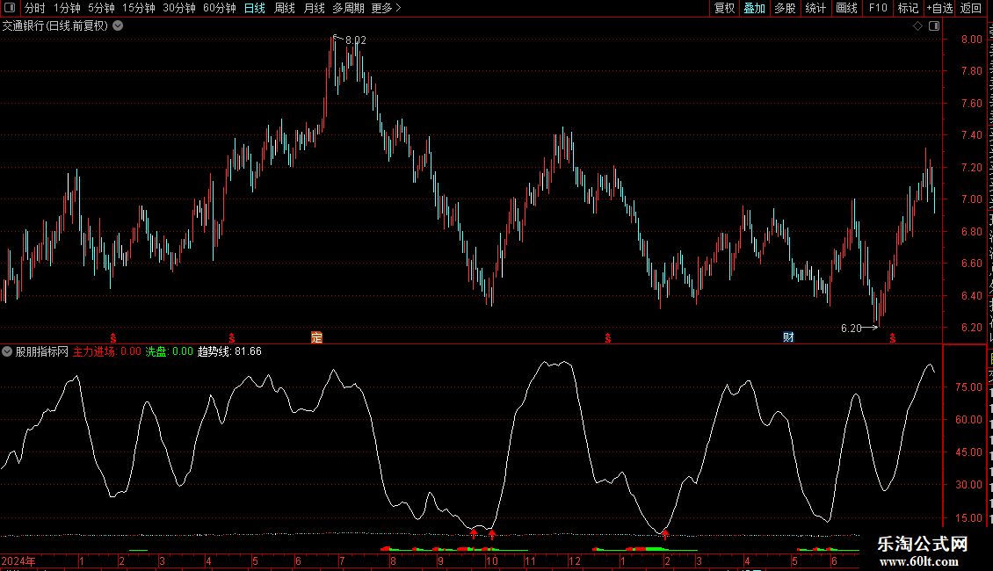The height and width of the screenshot is (571, 993).
Task: Click the 6.20 low price label
Action: tap(852, 328)
